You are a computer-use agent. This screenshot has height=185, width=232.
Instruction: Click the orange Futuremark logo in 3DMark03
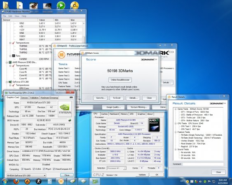(x=61, y=55)
